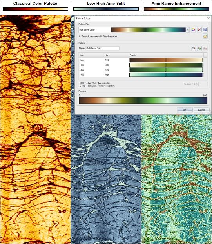Click the Cancel button
Image resolution: width=212 pixels, height=244 pixels.
[x=201, y=110]
